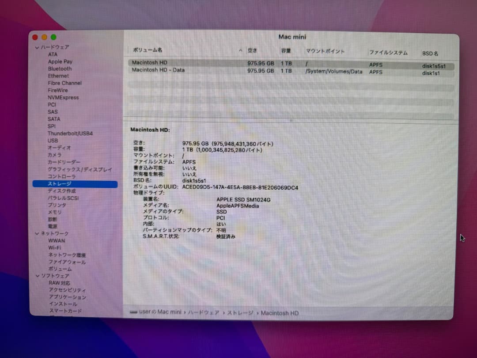
Task: Select USB in the hardware list
Action: [x=53, y=141]
